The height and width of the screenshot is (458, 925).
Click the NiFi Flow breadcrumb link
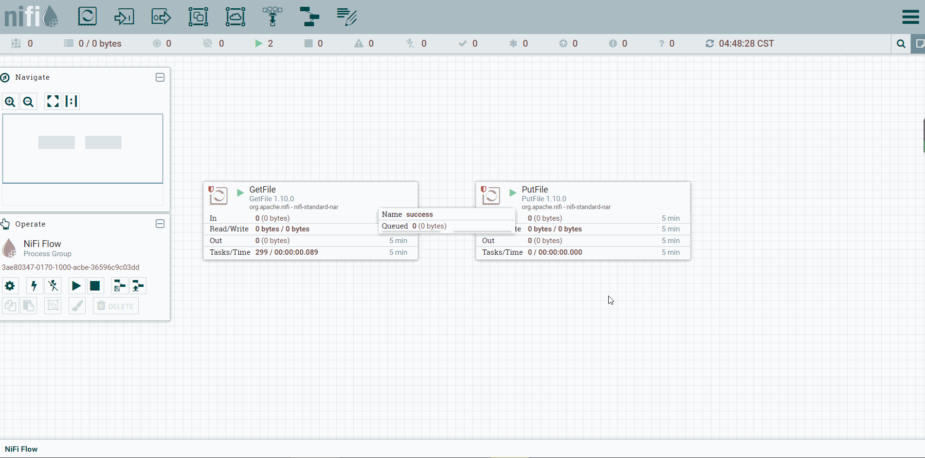click(21, 449)
